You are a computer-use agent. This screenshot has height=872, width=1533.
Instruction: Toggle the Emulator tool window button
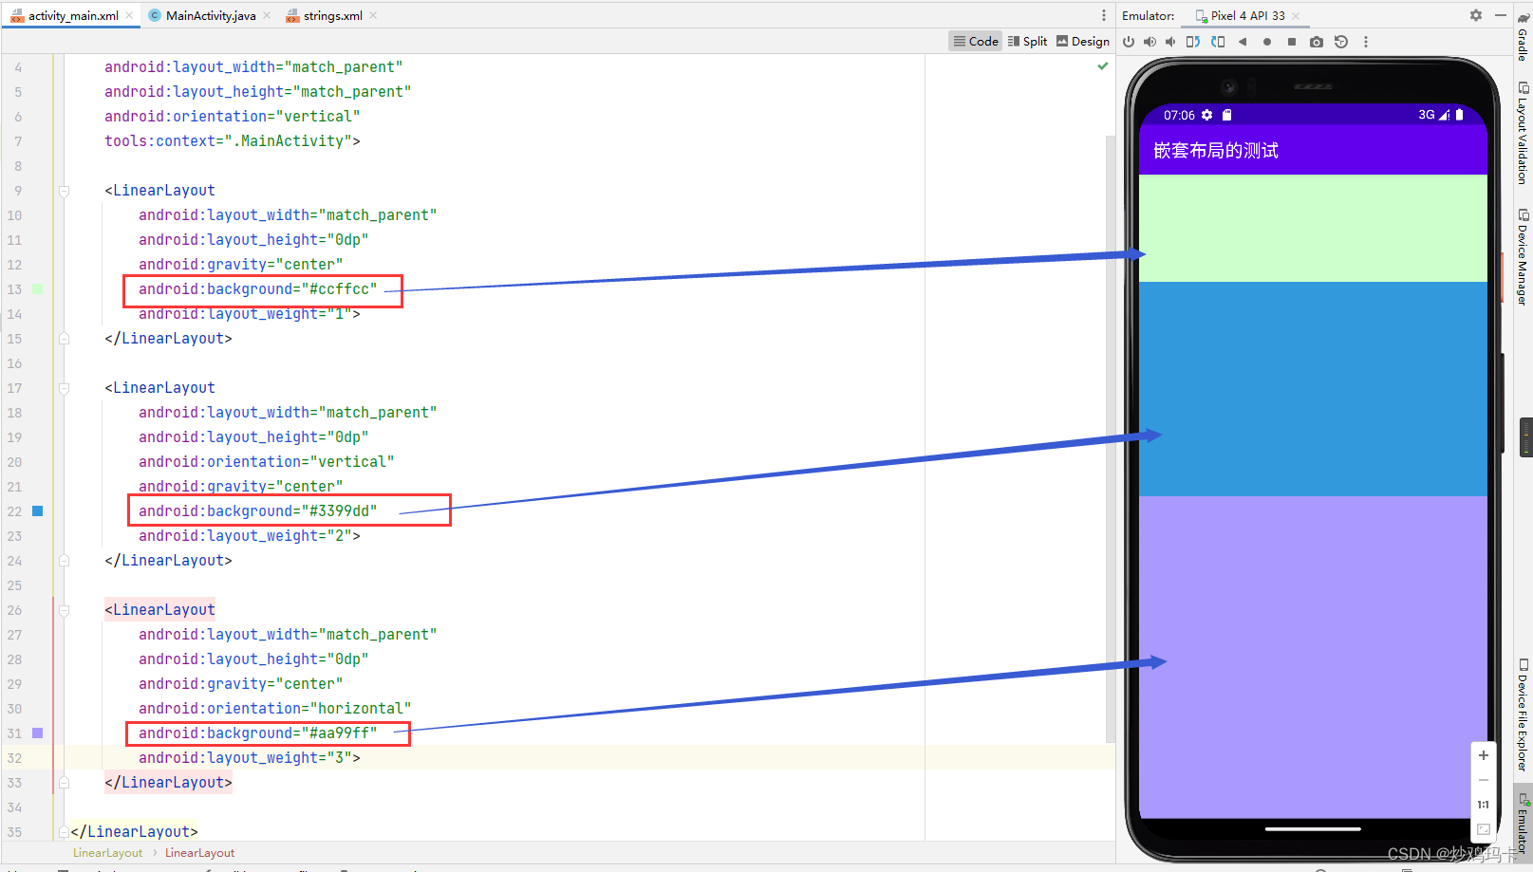1523,822
